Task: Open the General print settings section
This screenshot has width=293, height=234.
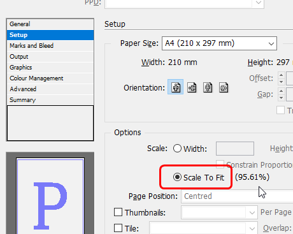Action: pyautogui.click(x=50, y=24)
